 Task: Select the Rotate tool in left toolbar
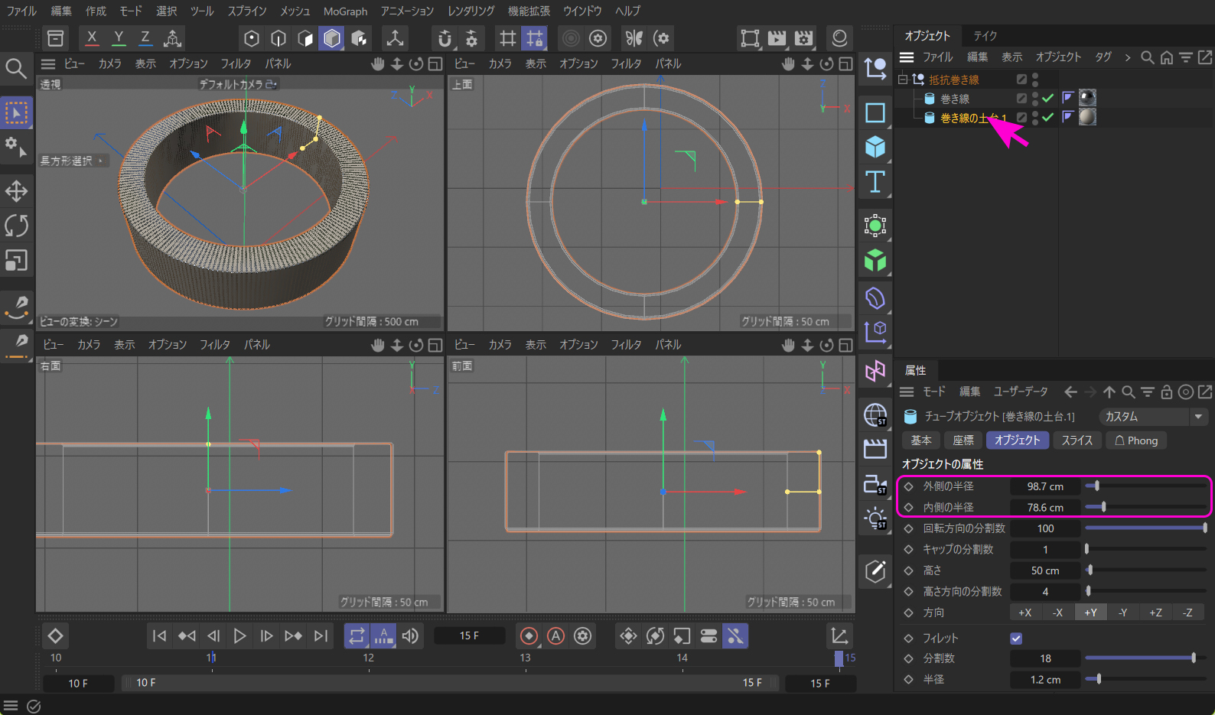coord(16,226)
